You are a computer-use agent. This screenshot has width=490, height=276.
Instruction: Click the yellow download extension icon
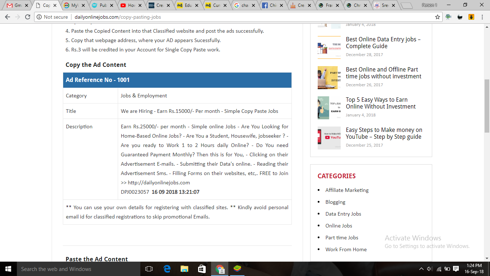tap(471, 17)
